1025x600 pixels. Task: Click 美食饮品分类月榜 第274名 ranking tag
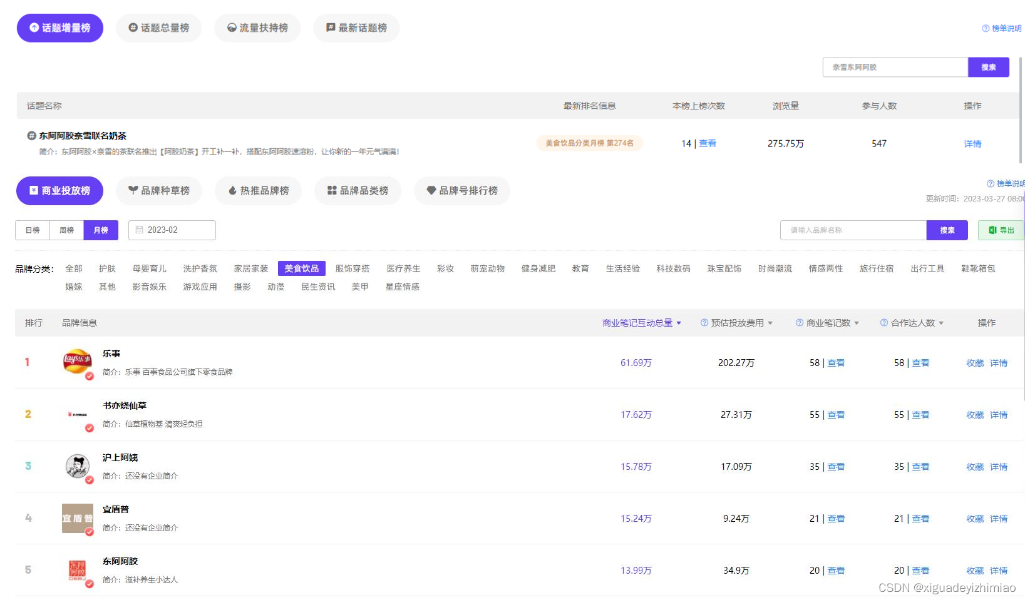click(x=589, y=143)
